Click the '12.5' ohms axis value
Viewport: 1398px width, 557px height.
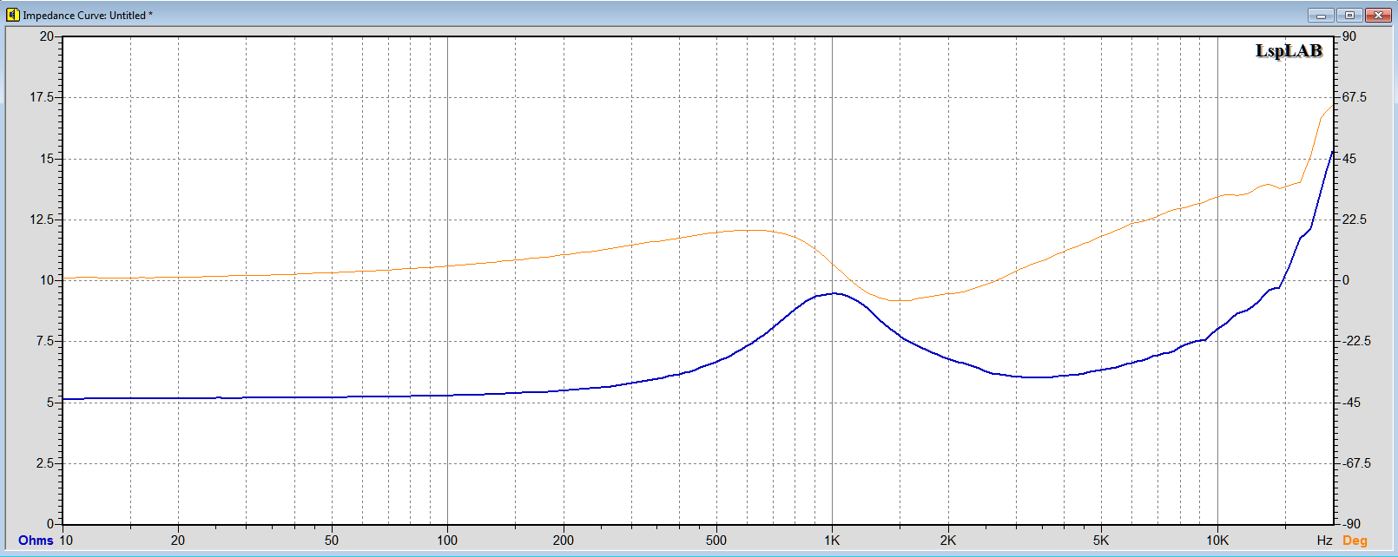42,220
